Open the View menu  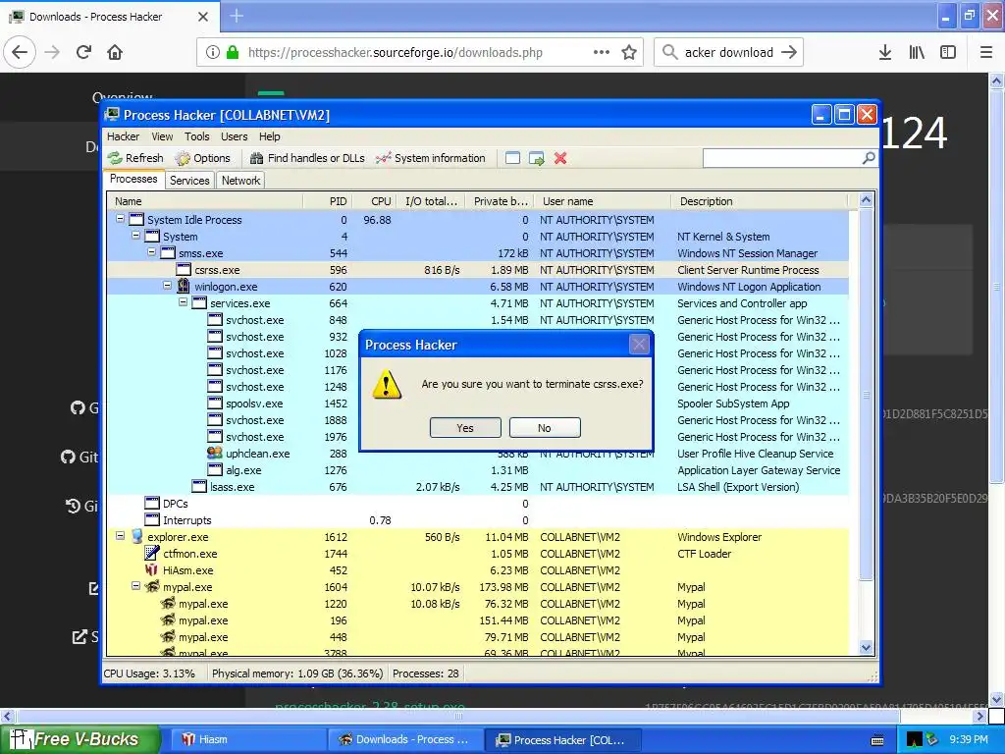click(162, 136)
